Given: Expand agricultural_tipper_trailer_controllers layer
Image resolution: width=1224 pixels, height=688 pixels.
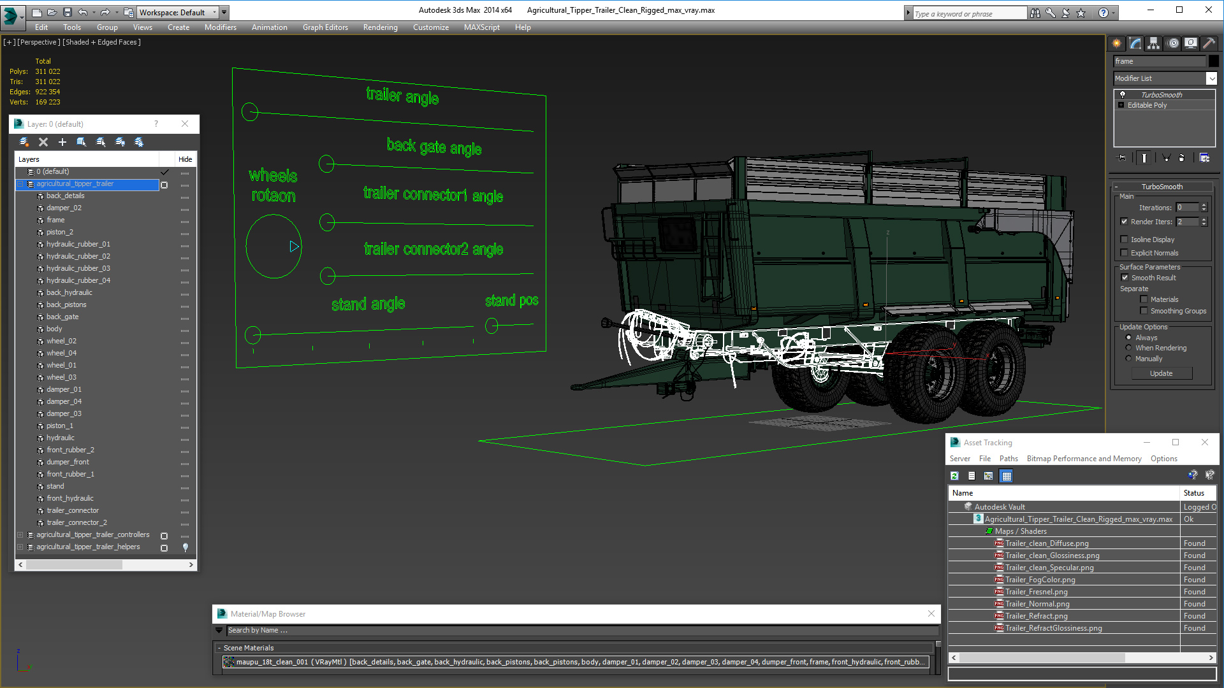Looking at the screenshot, I should (x=20, y=535).
